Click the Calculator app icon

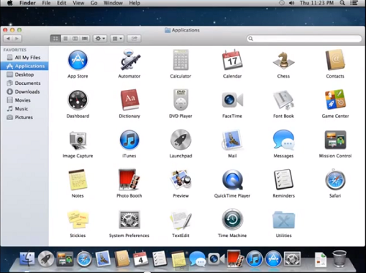click(181, 60)
